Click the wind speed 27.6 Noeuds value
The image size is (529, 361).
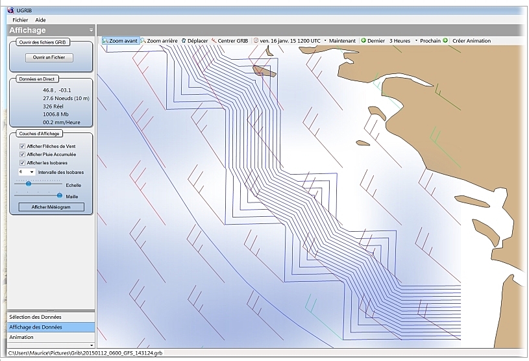(x=66, y=99)
